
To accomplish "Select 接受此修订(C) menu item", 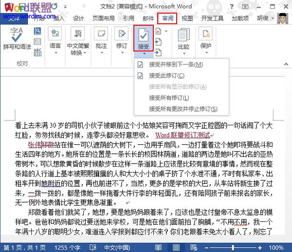I will (182, 76).
